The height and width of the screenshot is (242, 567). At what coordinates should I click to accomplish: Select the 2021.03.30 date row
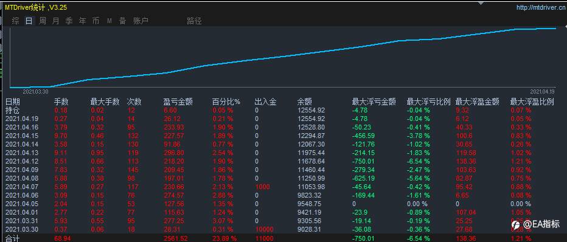(22, 229)
